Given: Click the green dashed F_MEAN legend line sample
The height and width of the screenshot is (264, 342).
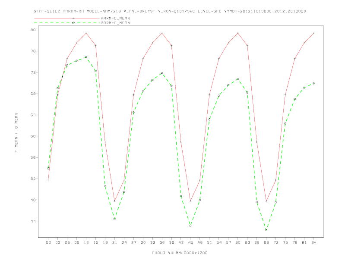Looking at the screenshot, I should point(67,23).
